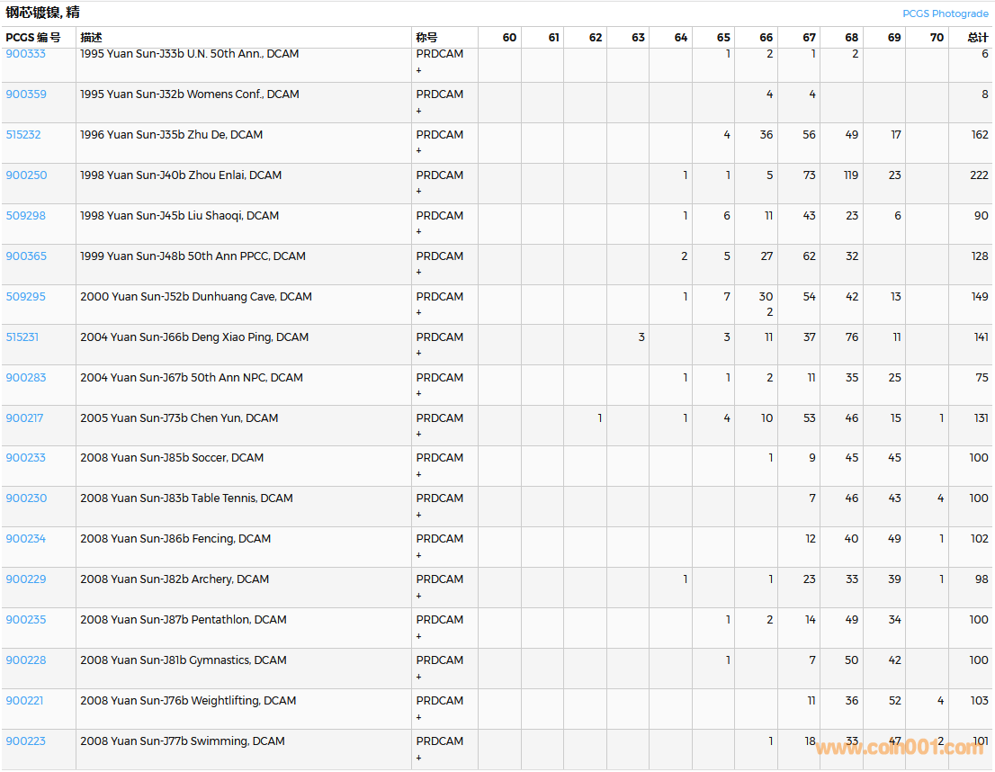This screenshot has height=772, width=995.
Task: Open PCGS number 515232 for Zhu De
Action: click(23, 135)
